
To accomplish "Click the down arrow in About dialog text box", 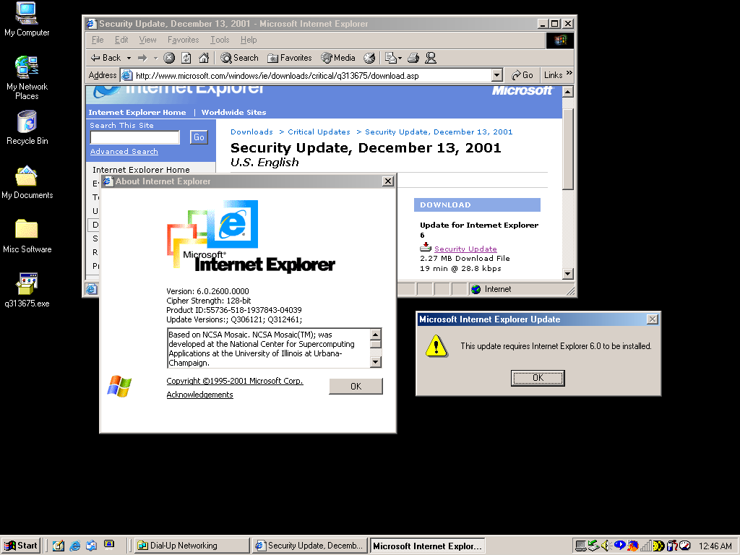I will (x=376, y=362).
